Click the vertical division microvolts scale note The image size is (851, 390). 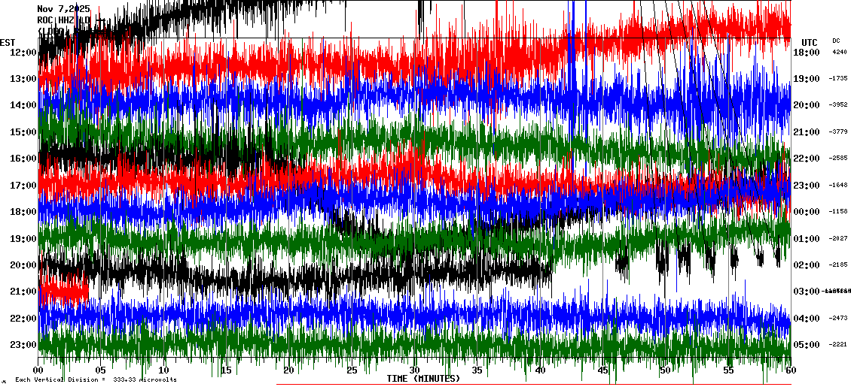(x=96, y=379)
